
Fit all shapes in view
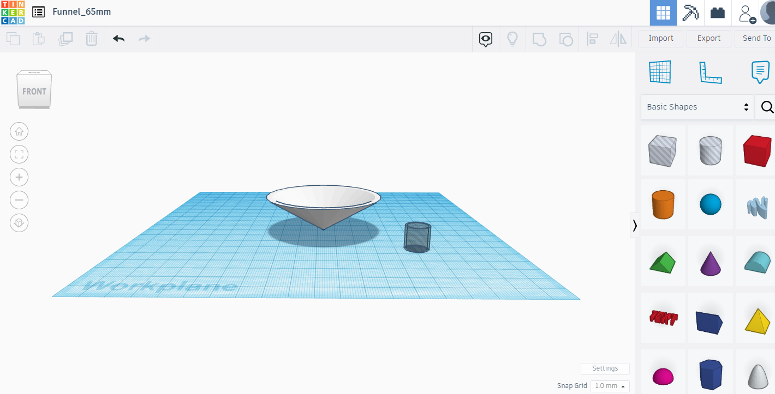(19, 154)
